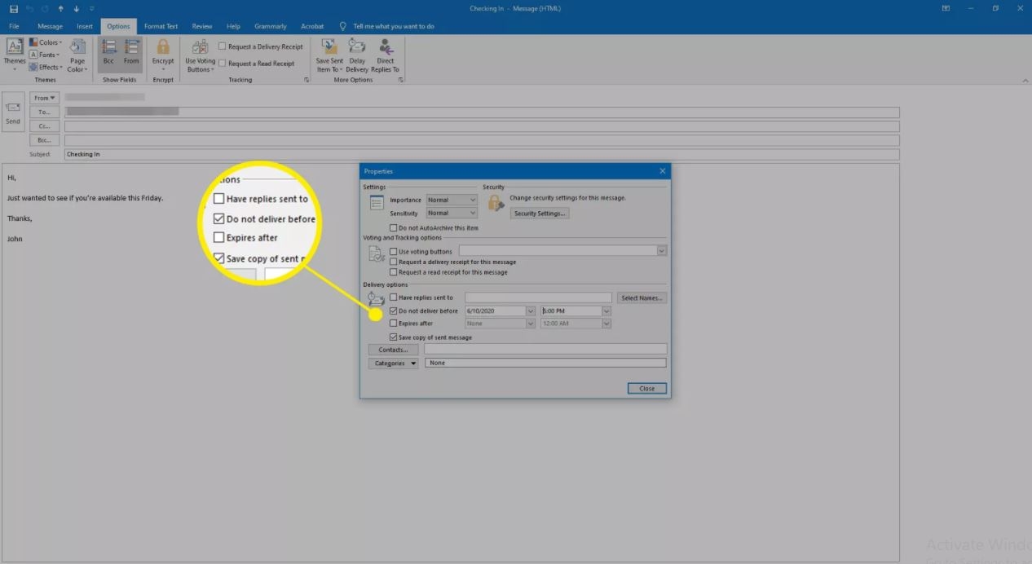The width and height of the screenshot is (1032, 564).
Task: Click the Save icon in quick access toolbar
Action: [x=14, y=9]
